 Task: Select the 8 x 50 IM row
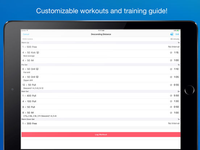[101, 114]
